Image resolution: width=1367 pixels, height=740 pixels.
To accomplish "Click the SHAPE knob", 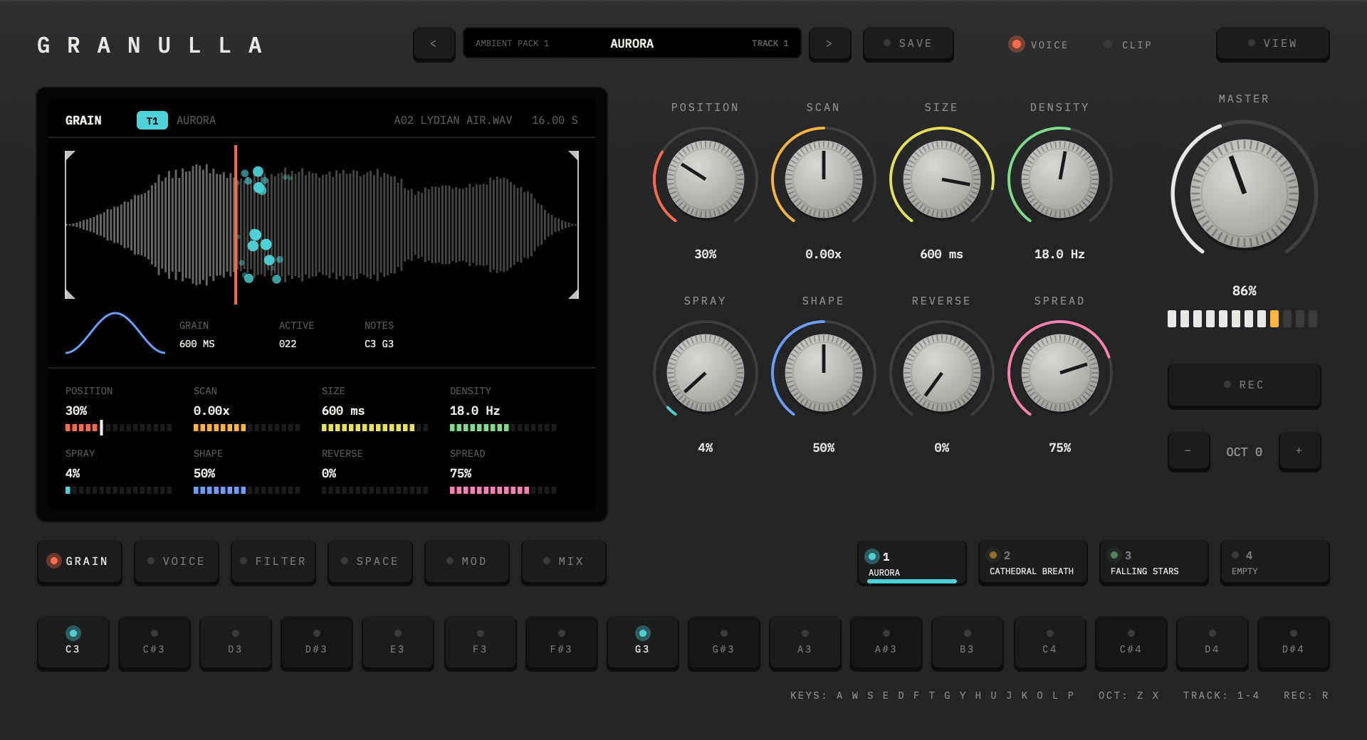I will 824,373.
